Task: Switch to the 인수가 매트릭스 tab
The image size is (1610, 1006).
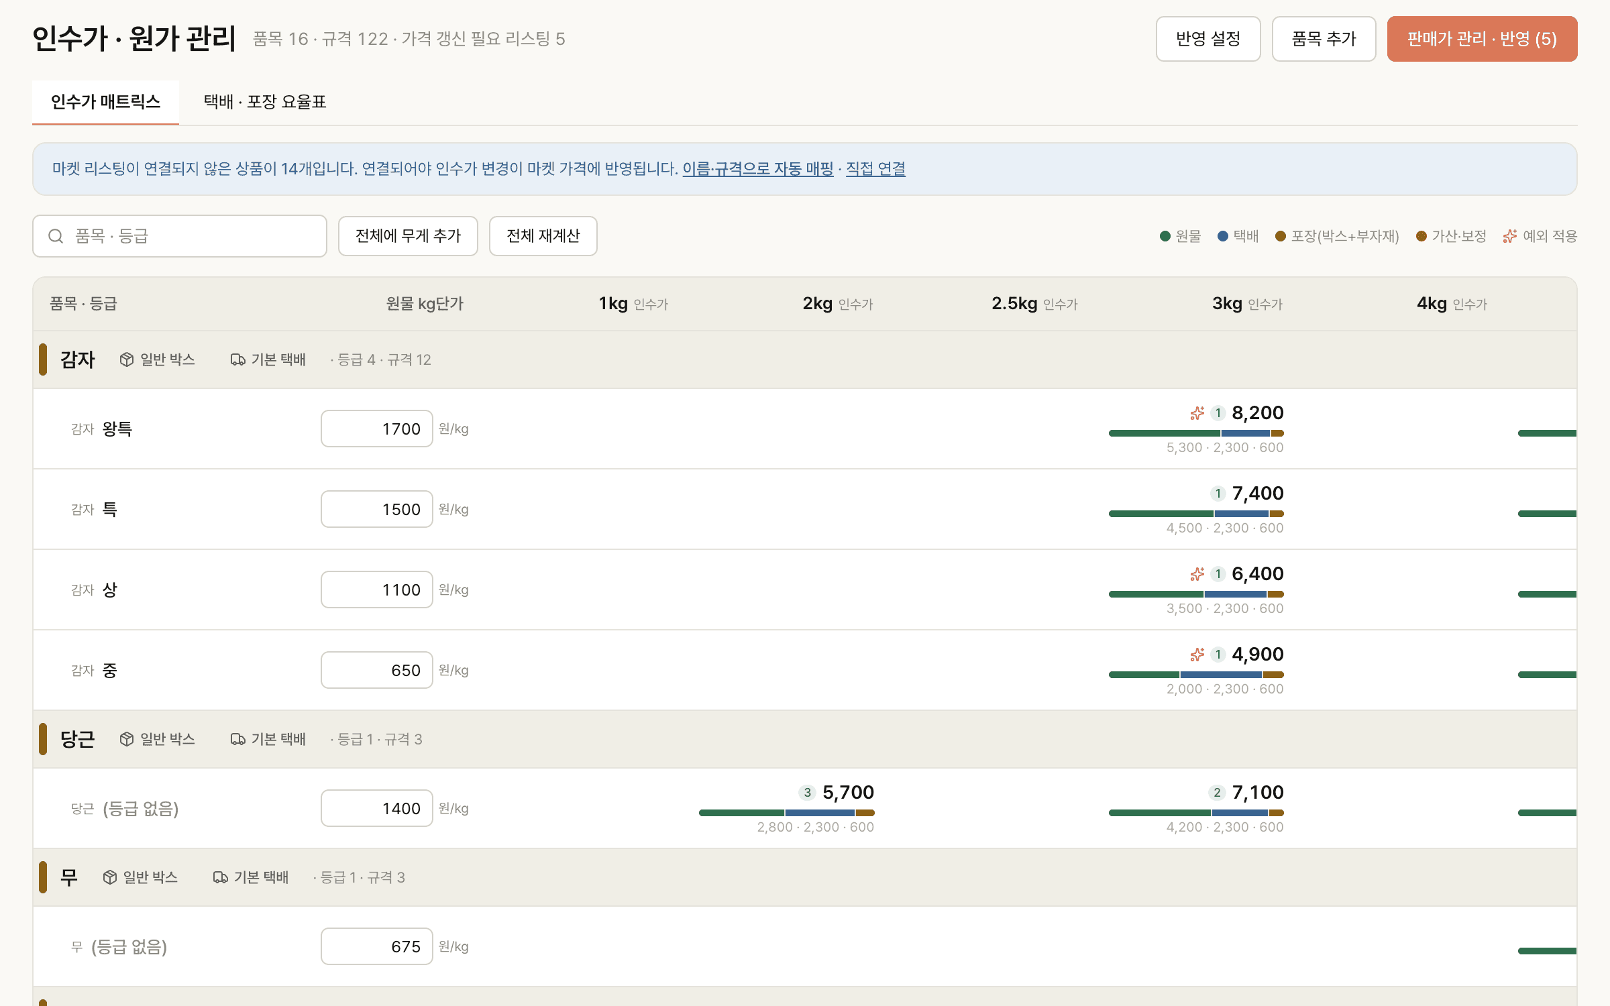Action: [105, 102]
